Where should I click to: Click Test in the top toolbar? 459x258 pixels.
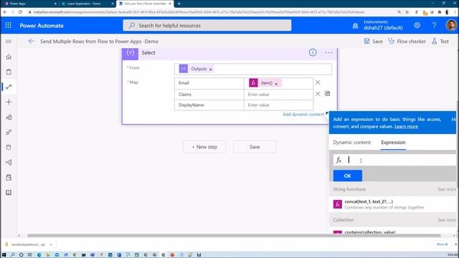point(440,42)
